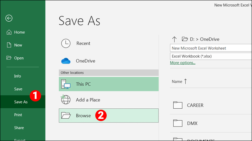Open the DMX folder entry
The height and width of the screenshot is (141, 252).
pyautogui.click(x=211, y=123)
